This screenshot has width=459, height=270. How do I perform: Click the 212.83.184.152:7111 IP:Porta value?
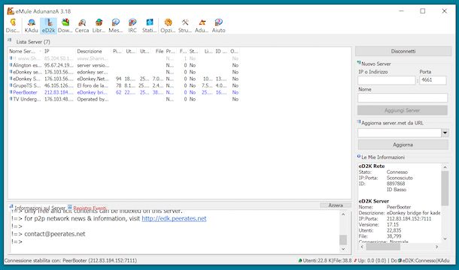pos(409,219)
